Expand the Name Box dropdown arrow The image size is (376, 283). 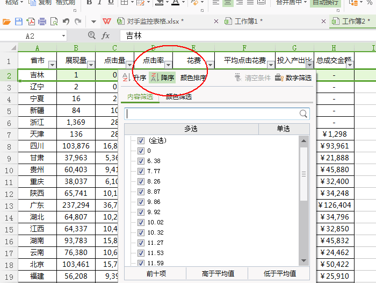(63, 36)
